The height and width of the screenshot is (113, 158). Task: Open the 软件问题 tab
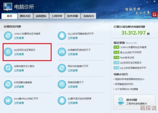(x=73, y=16)
